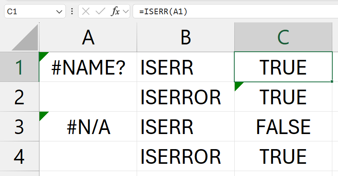Screen dimensions: 338x176
Task: Click into the formula bar with =ISERR(A1)
Action: 236,11
